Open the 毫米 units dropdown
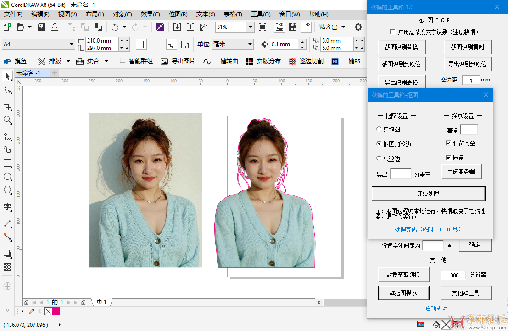 pyautogui.click(x=250, y=44)
